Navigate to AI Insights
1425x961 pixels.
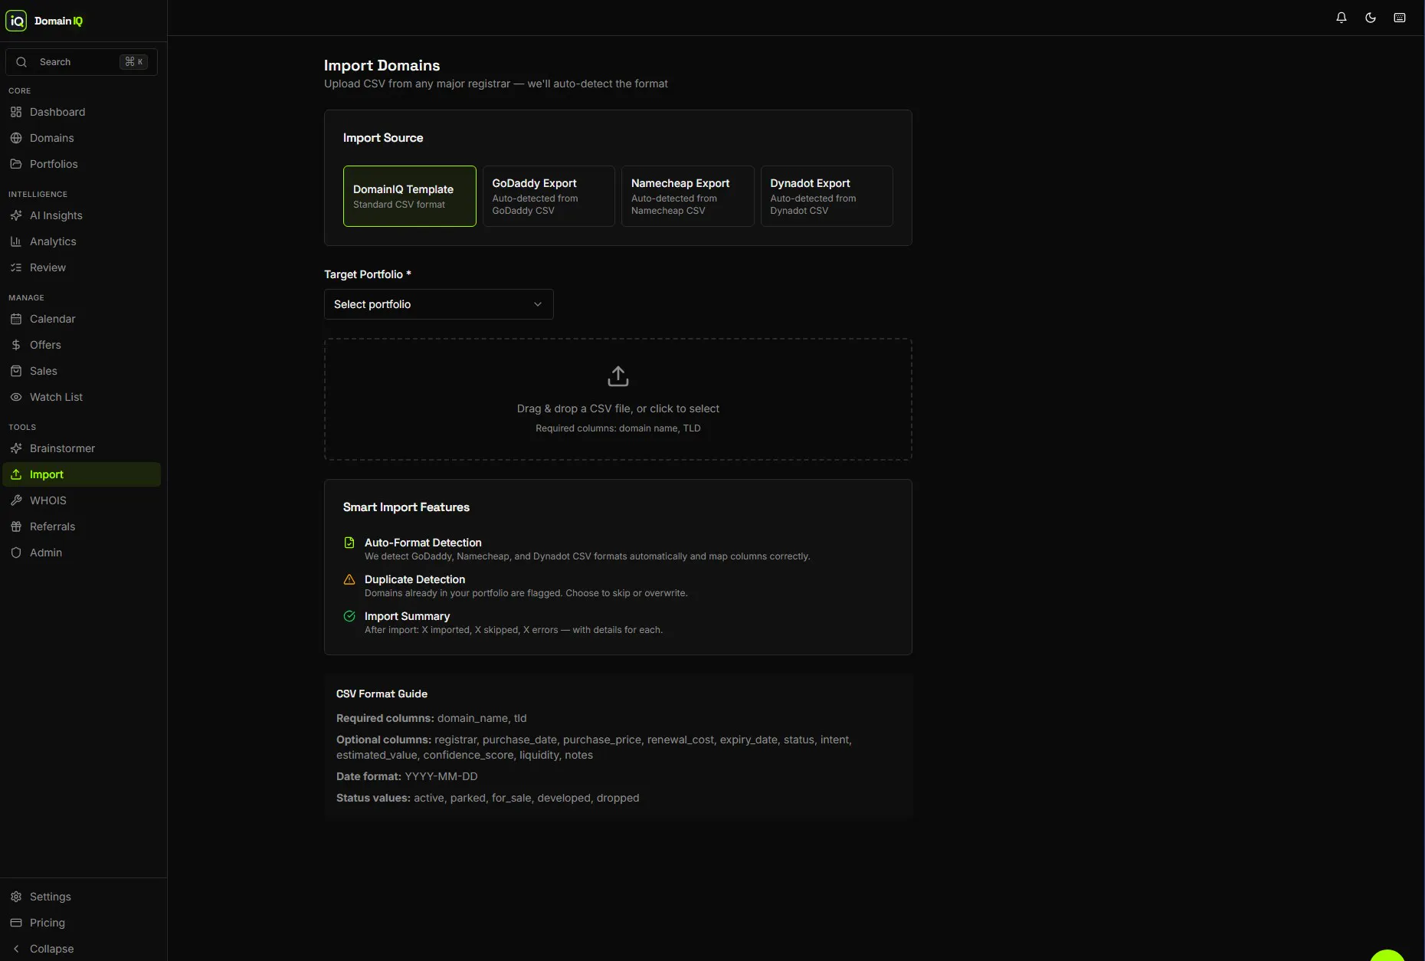pos(82,215)
